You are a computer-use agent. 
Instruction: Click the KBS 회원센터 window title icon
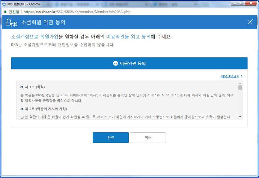(x=4, y=4)
